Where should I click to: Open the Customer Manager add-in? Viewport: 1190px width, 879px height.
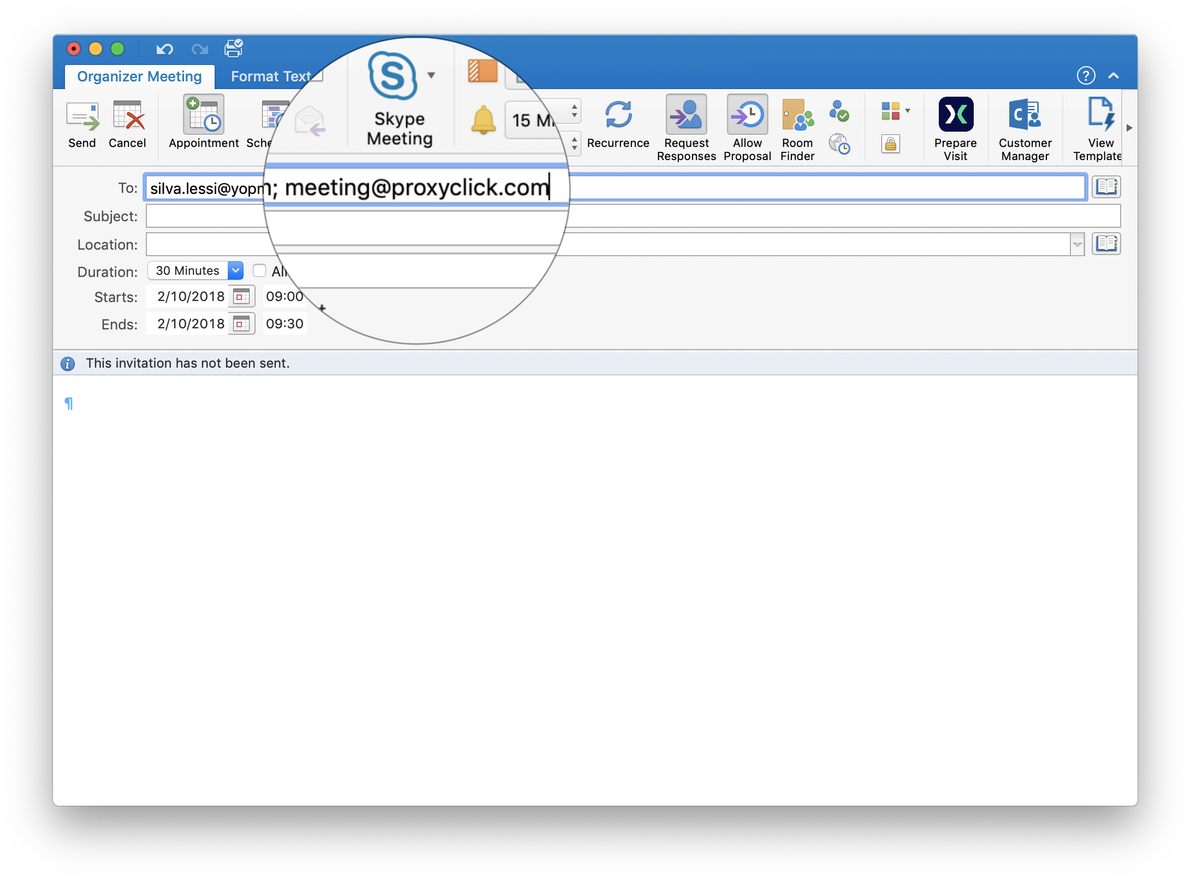tap(1025, 129)
